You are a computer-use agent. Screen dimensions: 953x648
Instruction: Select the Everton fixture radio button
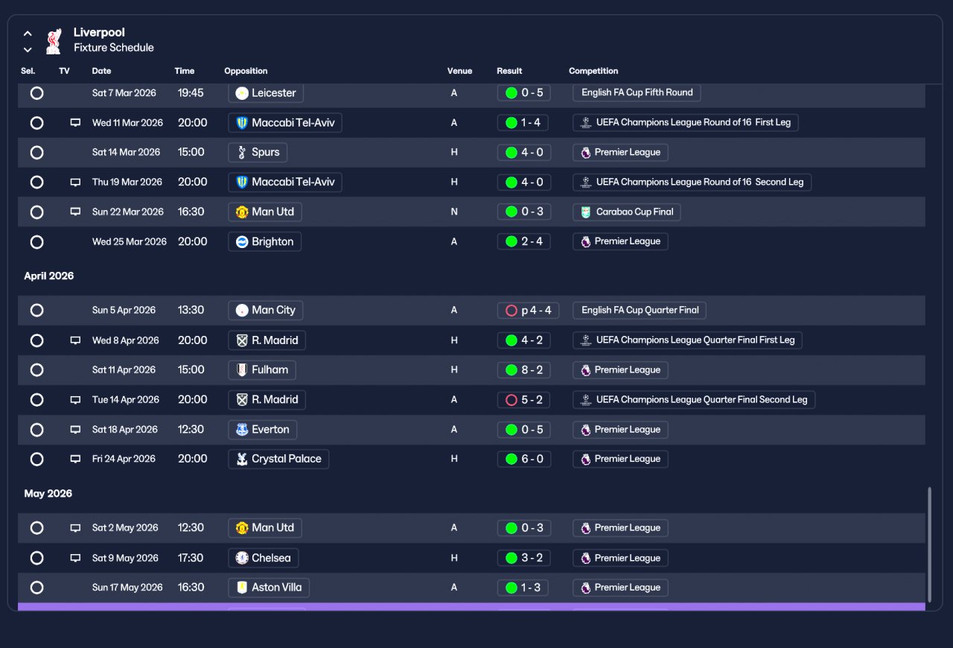(x=36, y=430)
